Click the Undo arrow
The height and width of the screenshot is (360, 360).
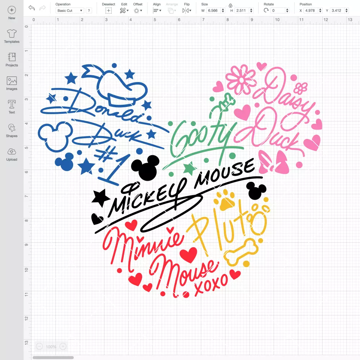32,8
